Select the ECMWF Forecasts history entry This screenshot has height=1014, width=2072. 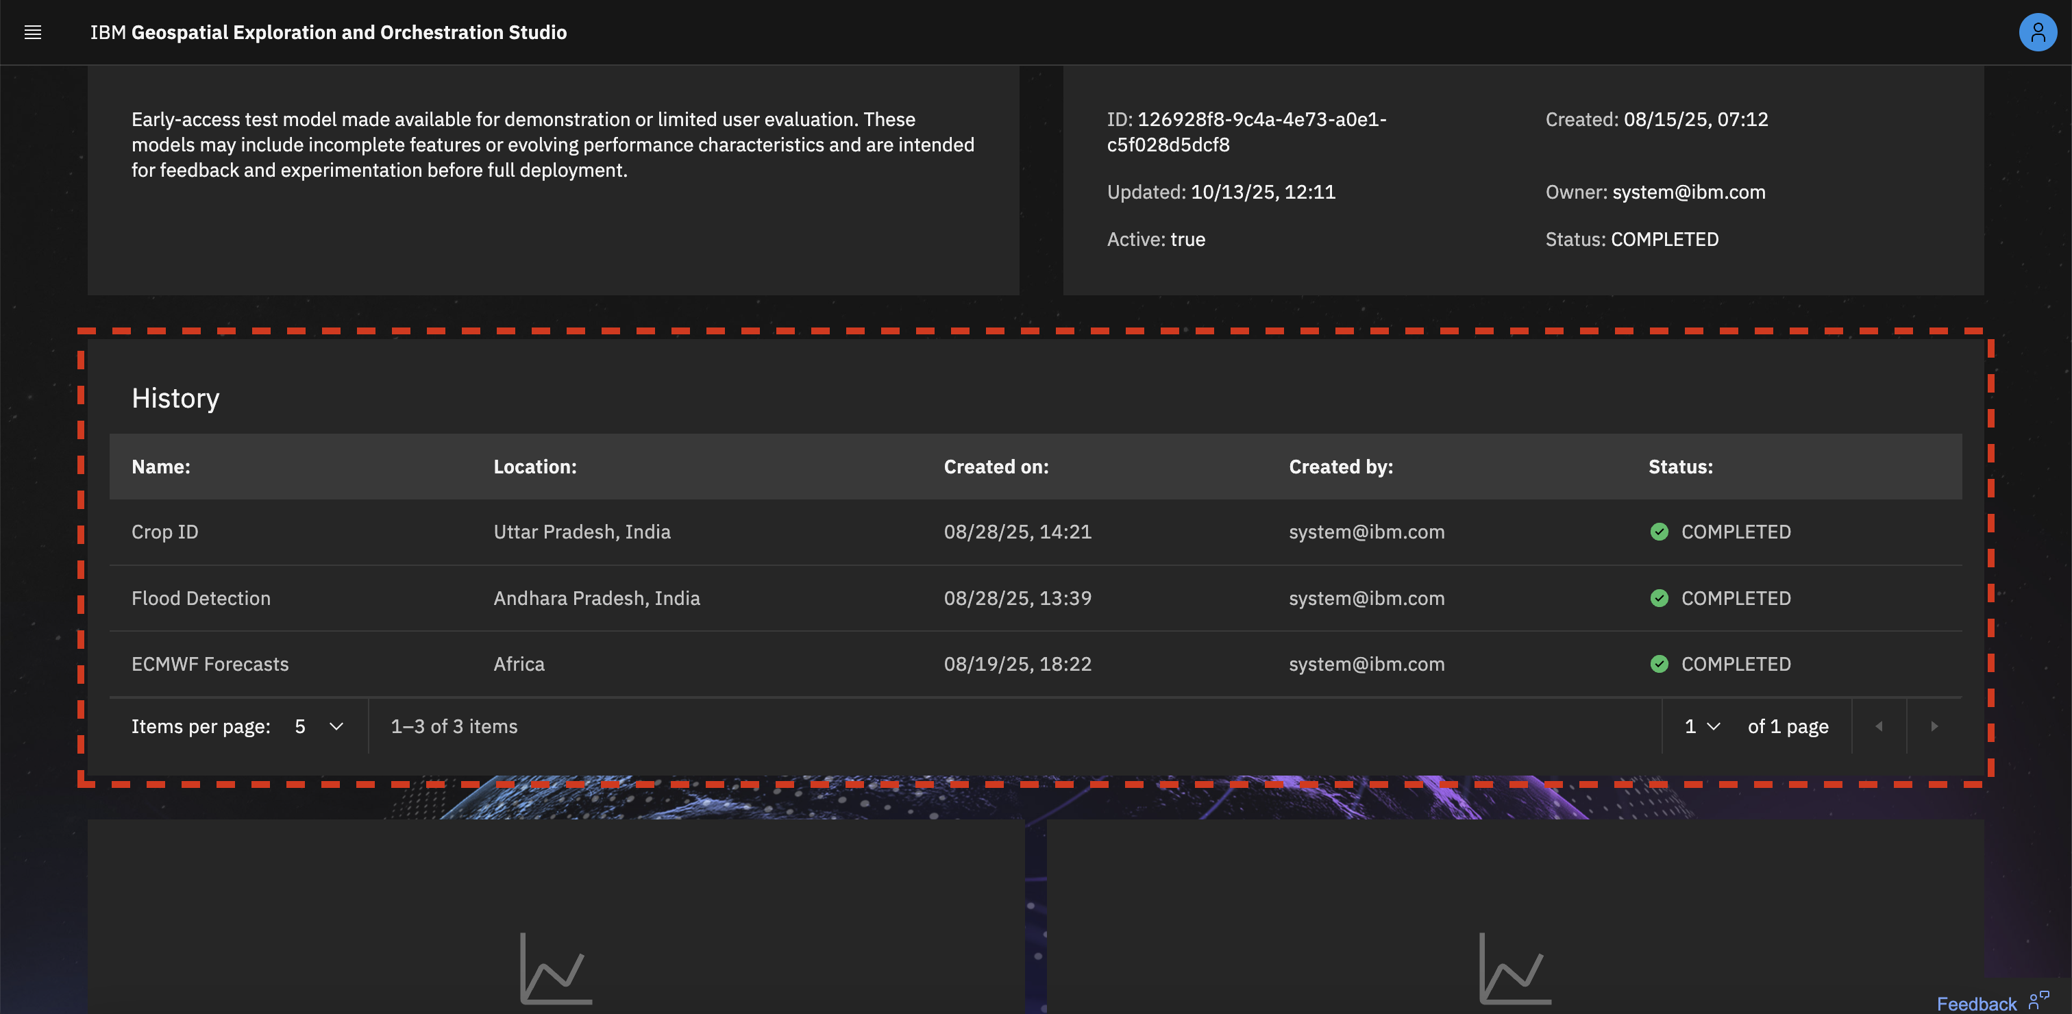click(210, 664)
